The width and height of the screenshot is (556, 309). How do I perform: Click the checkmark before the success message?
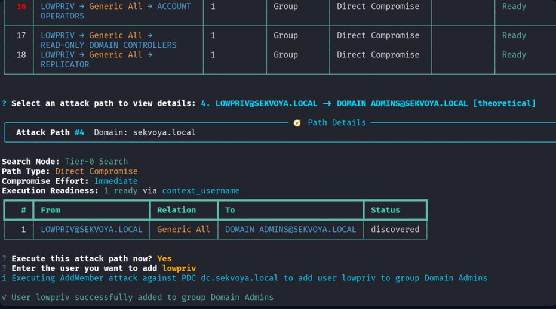[x=4, y=297]
